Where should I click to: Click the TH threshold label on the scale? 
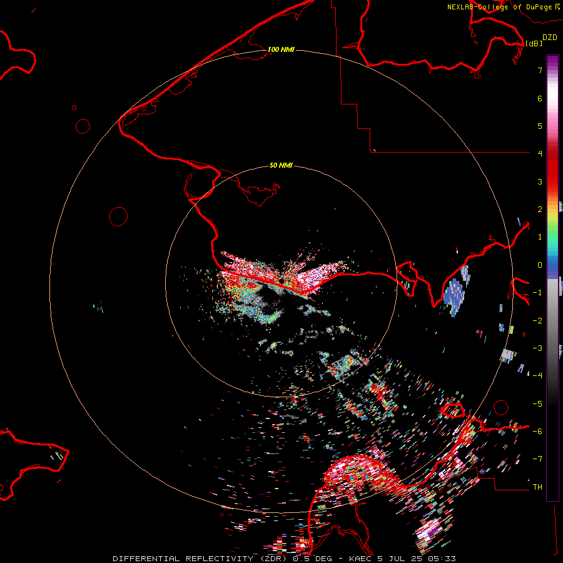(x=537, y=487)
